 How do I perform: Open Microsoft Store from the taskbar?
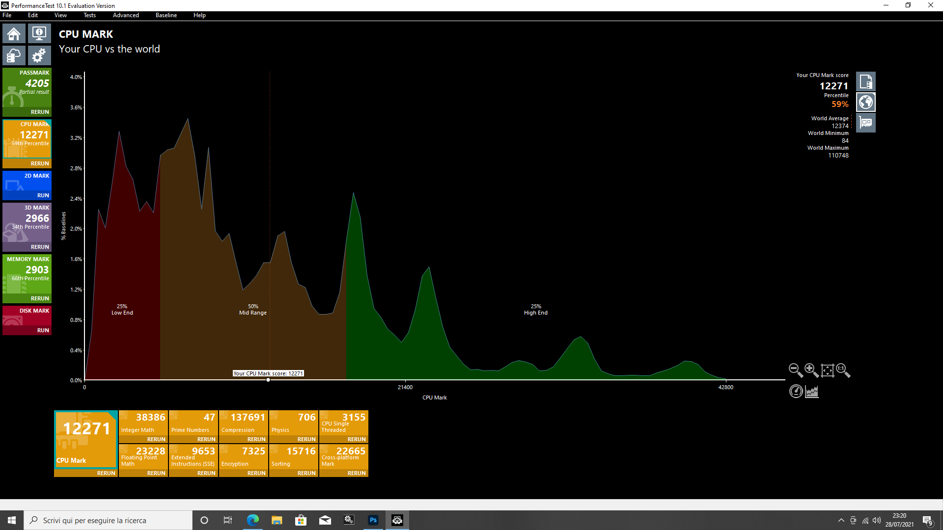coord(301,520)
